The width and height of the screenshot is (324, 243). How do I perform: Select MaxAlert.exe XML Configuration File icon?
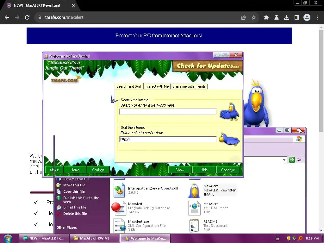120,226
